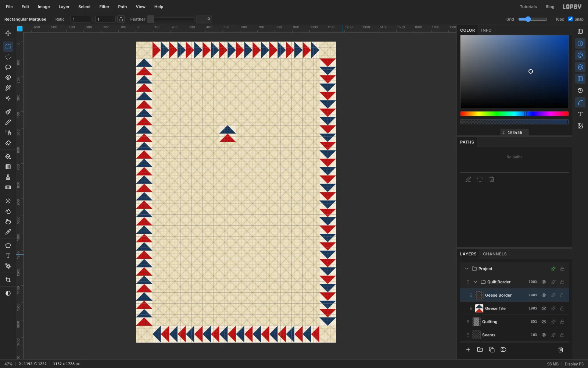Select the Seams layer row
This screenshot has height=368, width=588.
[514, 335]
